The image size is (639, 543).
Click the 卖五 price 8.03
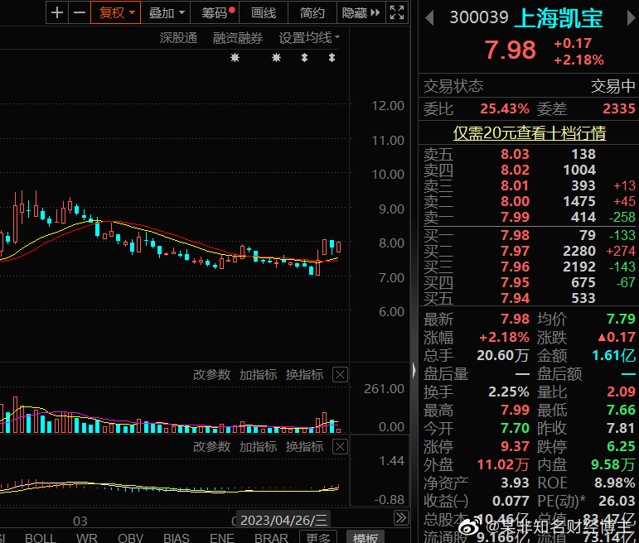pos(516,154)
